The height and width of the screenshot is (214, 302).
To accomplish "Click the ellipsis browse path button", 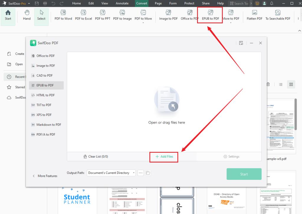I will tap(141, 173).
